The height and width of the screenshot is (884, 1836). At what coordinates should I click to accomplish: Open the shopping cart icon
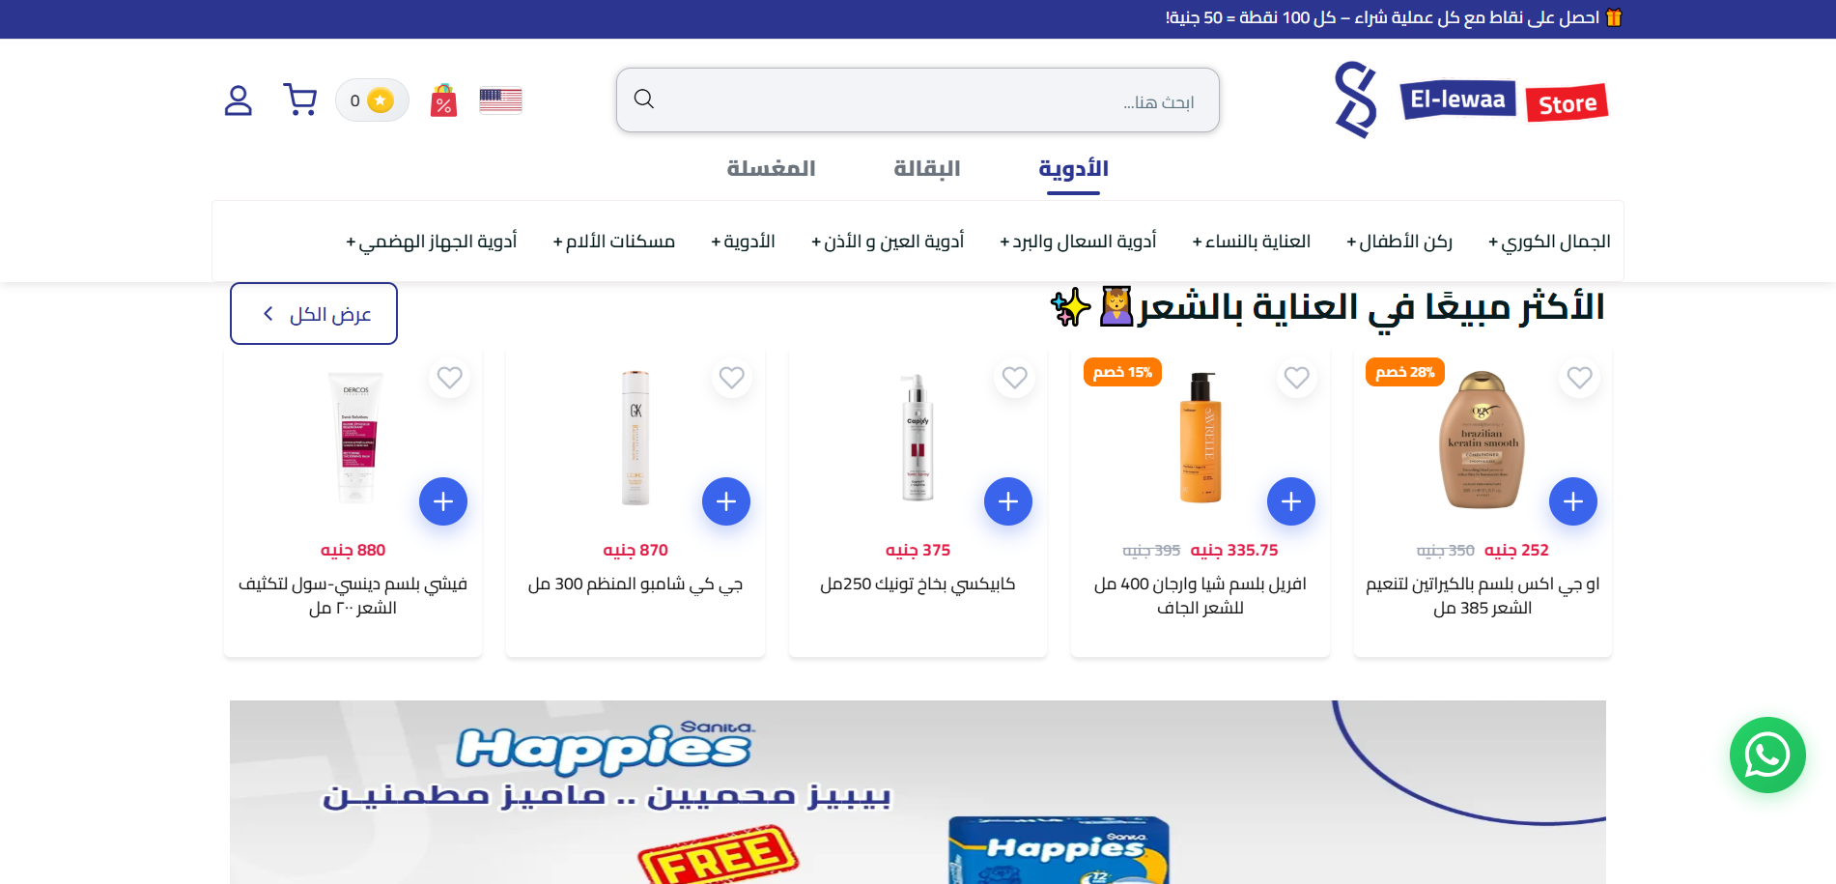click(300, 100)
